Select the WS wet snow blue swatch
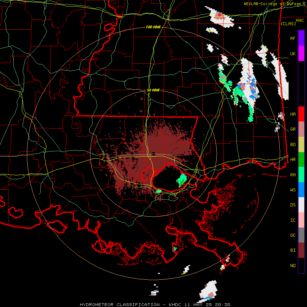Screen dimensions: 307x307 click(x=301, y=190)
